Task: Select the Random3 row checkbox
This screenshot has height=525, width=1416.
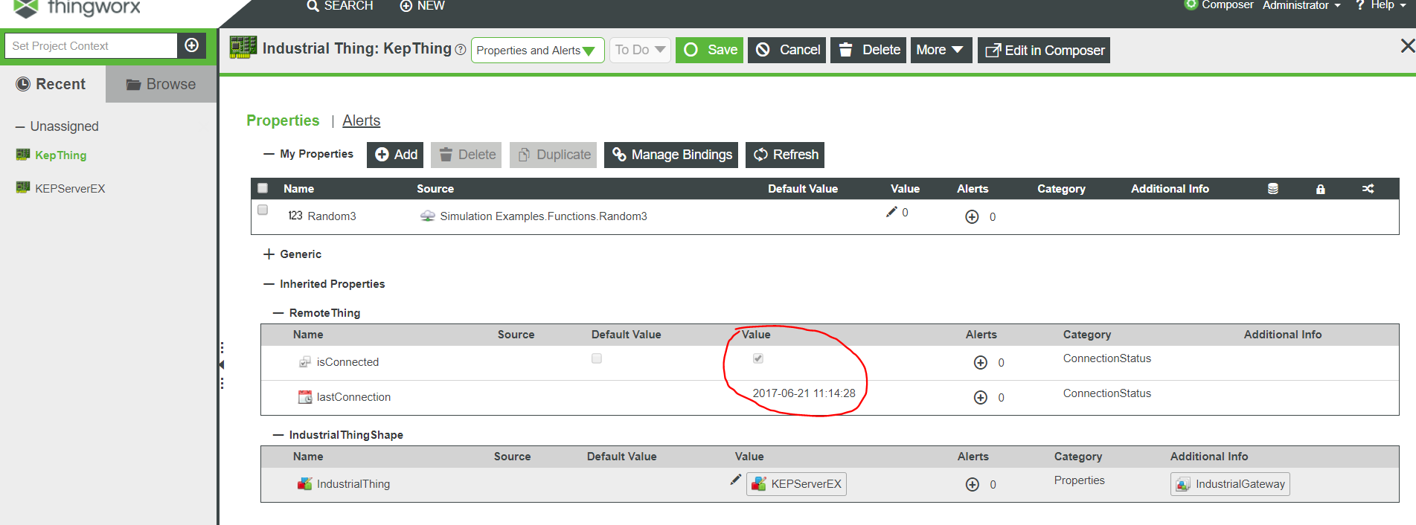Action: point(263,210)
